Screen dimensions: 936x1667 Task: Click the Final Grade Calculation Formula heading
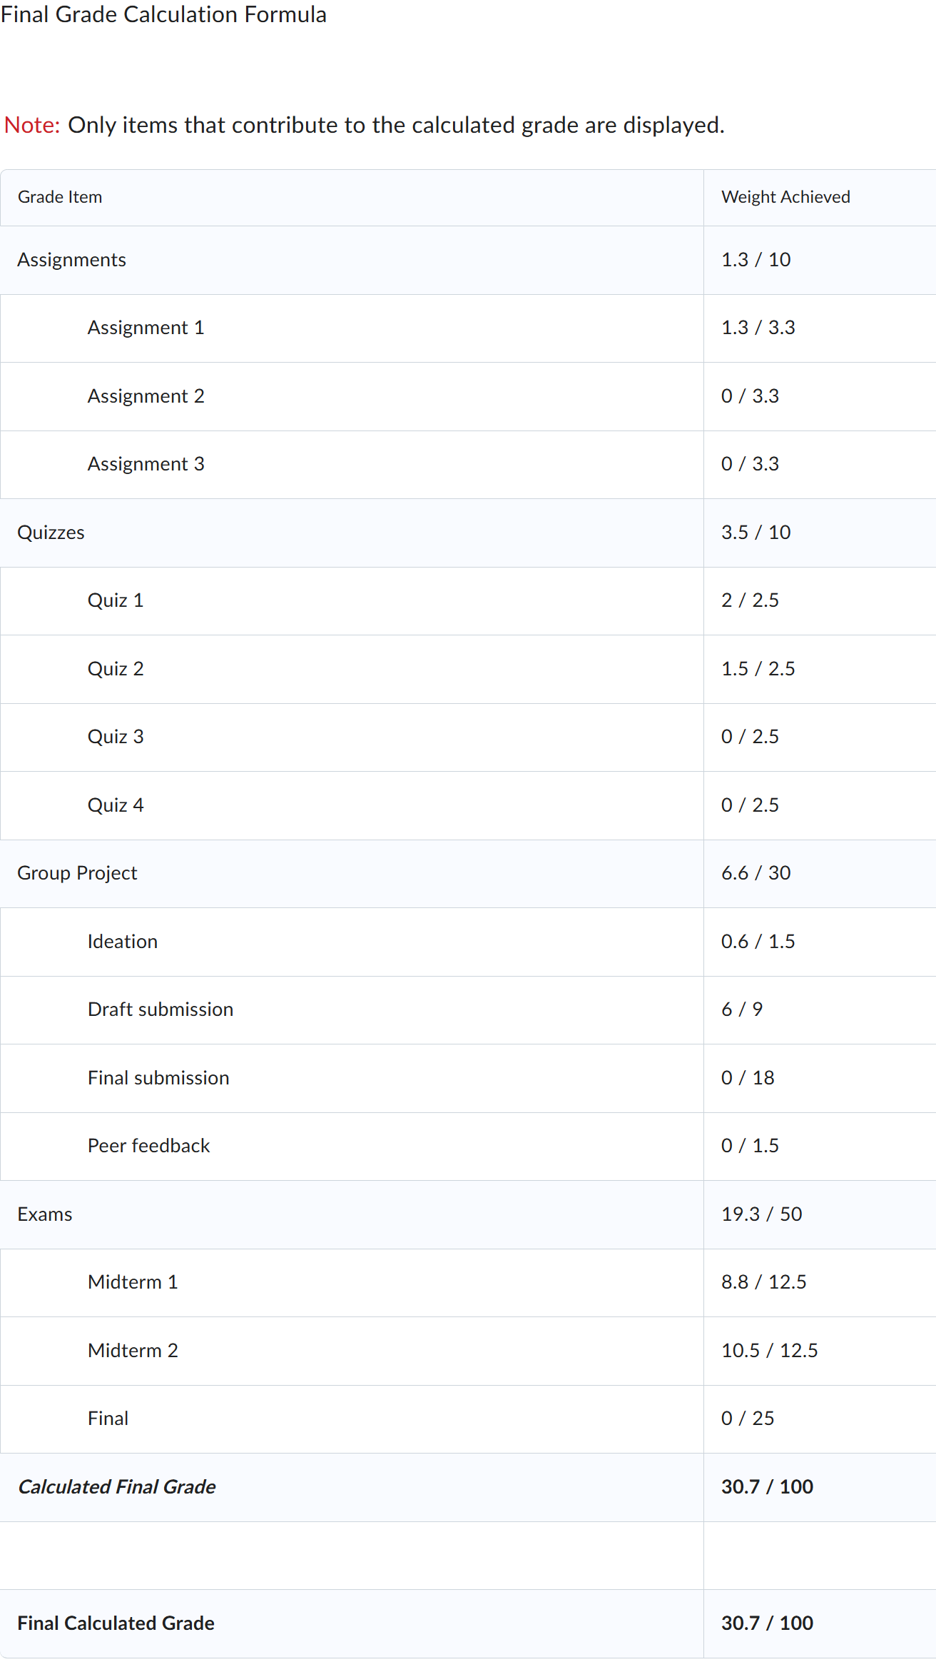163,14
